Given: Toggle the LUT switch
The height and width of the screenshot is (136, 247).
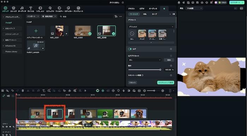Looking at the screenshot, I should coord(130,49).
